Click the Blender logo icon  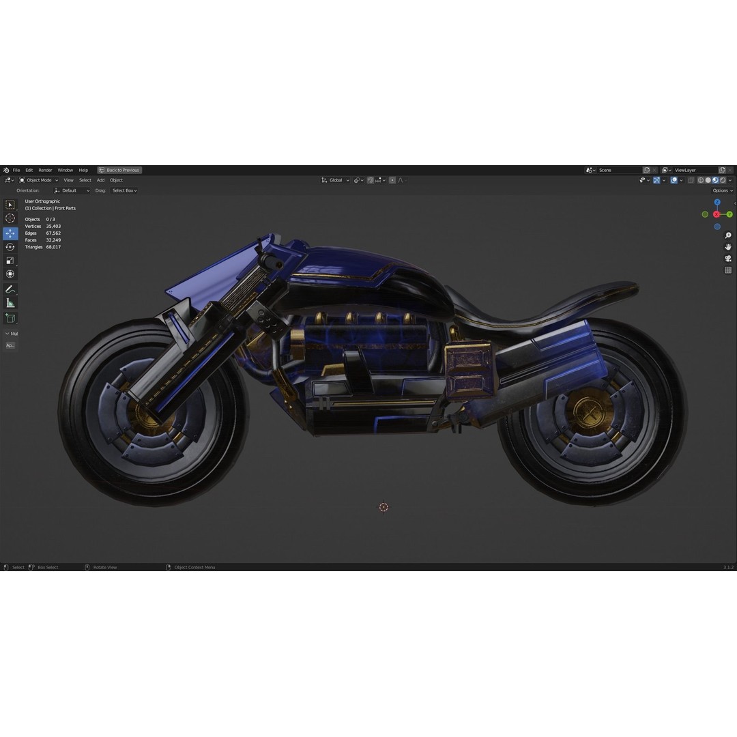click(6, 170)
